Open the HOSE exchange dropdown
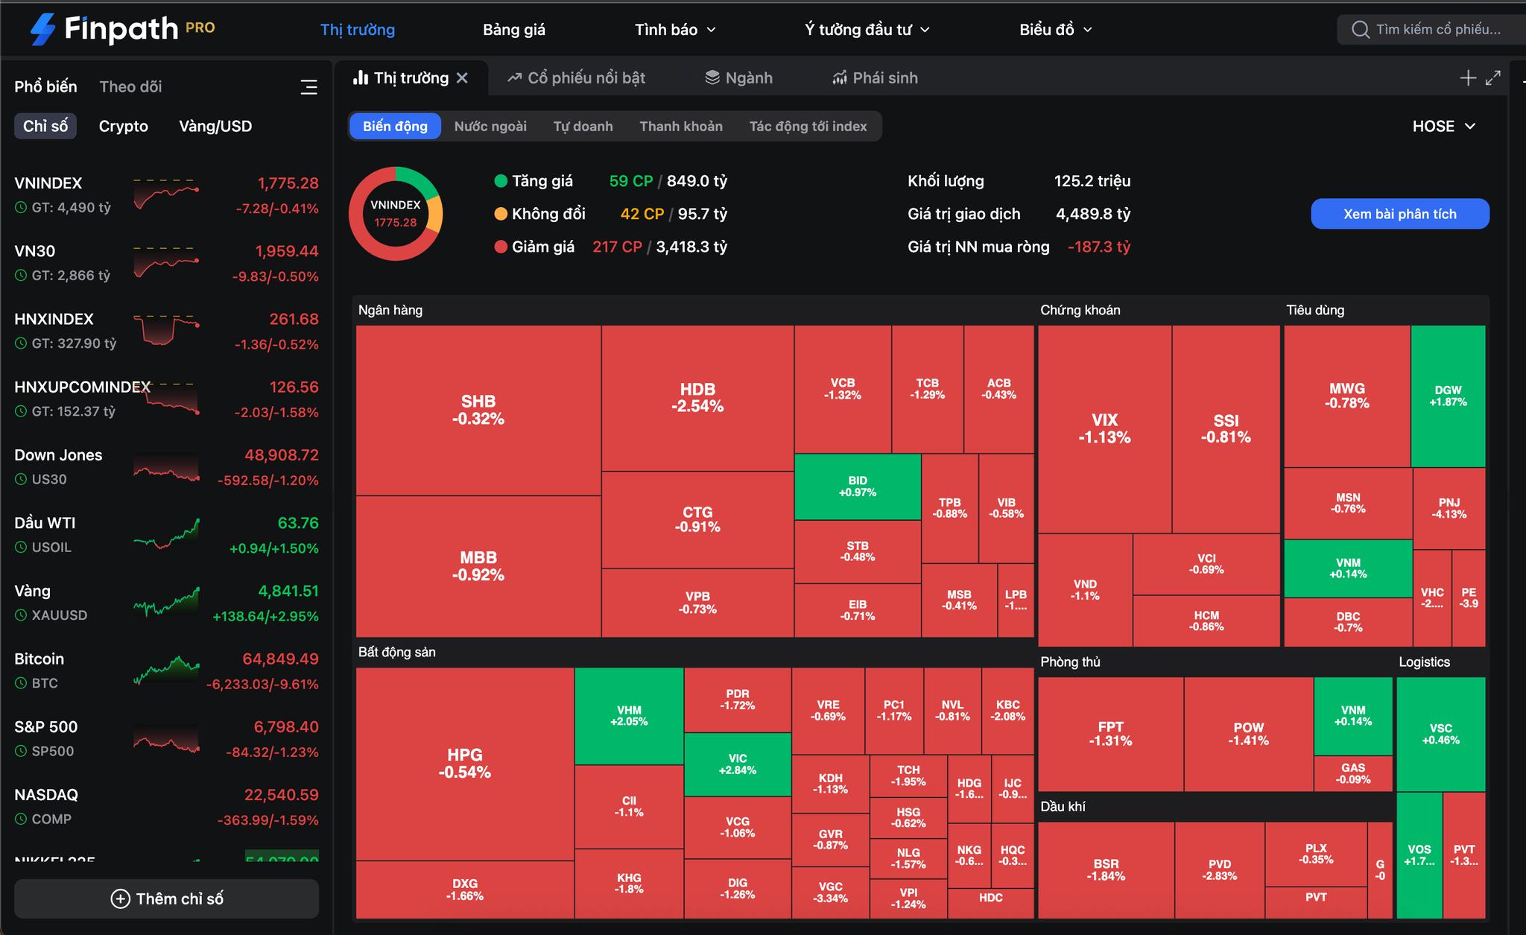 click(x=1443, y=126)
